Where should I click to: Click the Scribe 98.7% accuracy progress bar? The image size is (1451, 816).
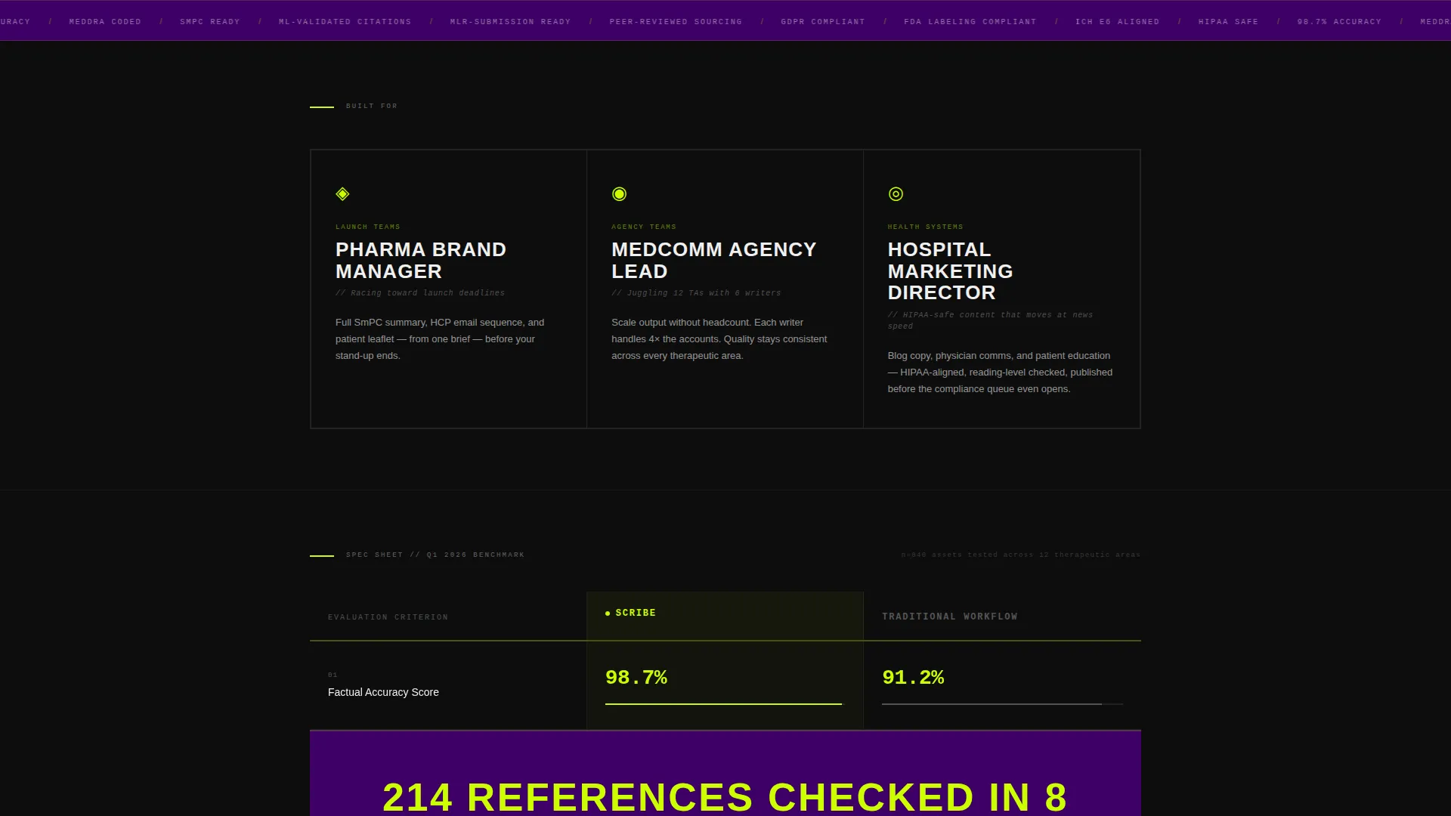pyautogui.click(x=723, y=704)
